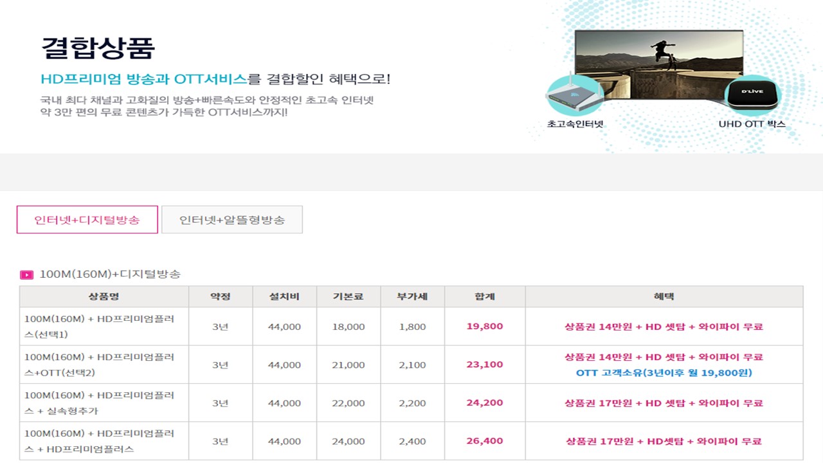Click the VAT value 2,100

tap(412, 365)
